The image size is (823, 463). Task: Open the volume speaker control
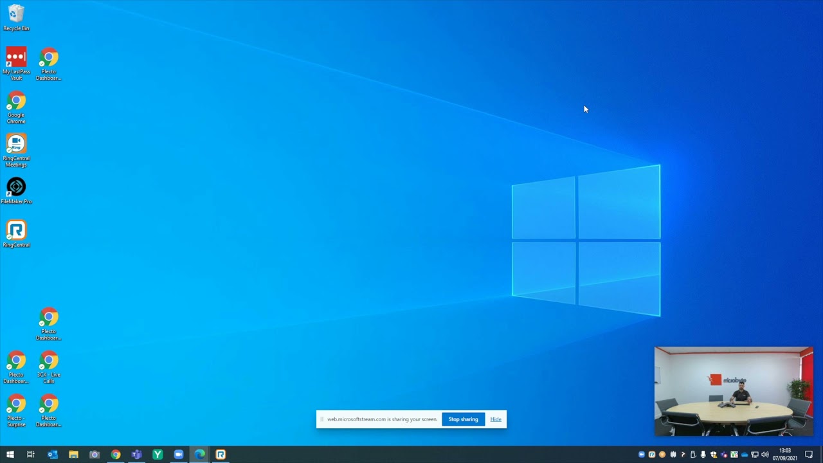click(765, 455)
